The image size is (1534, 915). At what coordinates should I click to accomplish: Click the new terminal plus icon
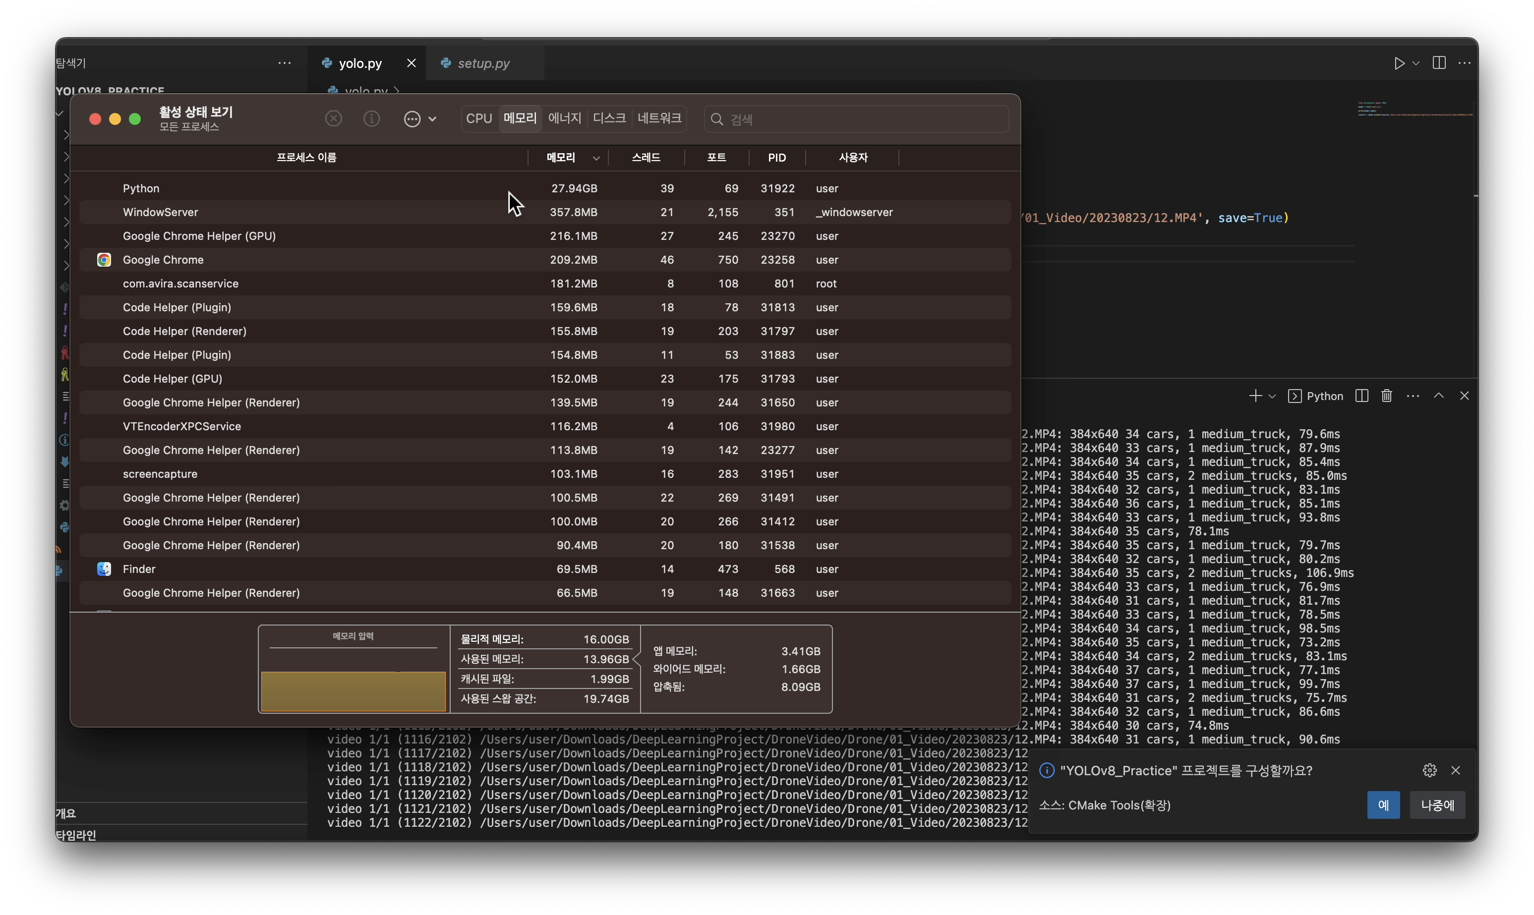point(1255,396)
